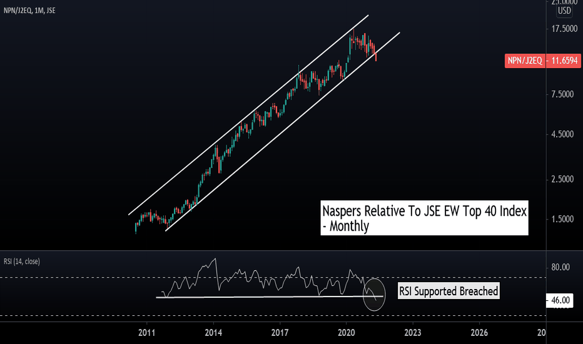This screenshot has width=583, height=344.
Task: Click the 2.5000 price axis label
Action: pyautogui.click(x=562, y=180)
